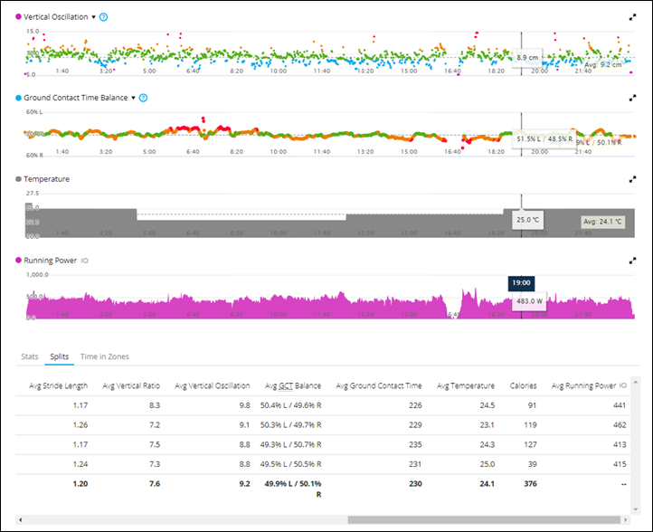This screenshot has width=653, height=532.
Task: Open Ground Contact Time Balance dropdown arrow
Action: pos(133,98)
